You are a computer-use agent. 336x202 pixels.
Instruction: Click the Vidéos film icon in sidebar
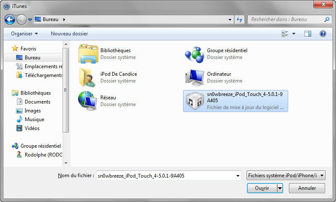point(19,128)
